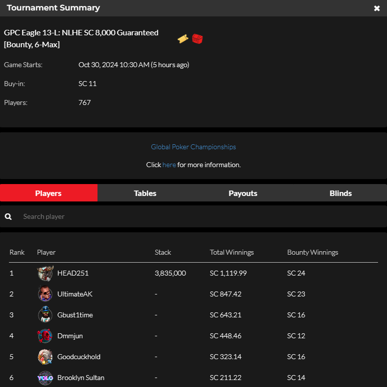Viewport: 387px width, 387px height.
Task: Select player name Dmmjun
Action: point(70,336)
